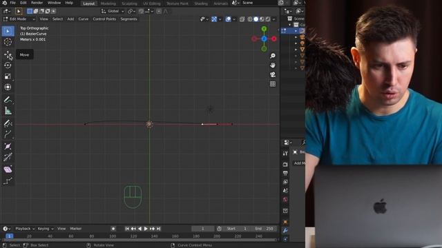
Task: Toggle viewport overlays display
Action: (x=228, y=19)
